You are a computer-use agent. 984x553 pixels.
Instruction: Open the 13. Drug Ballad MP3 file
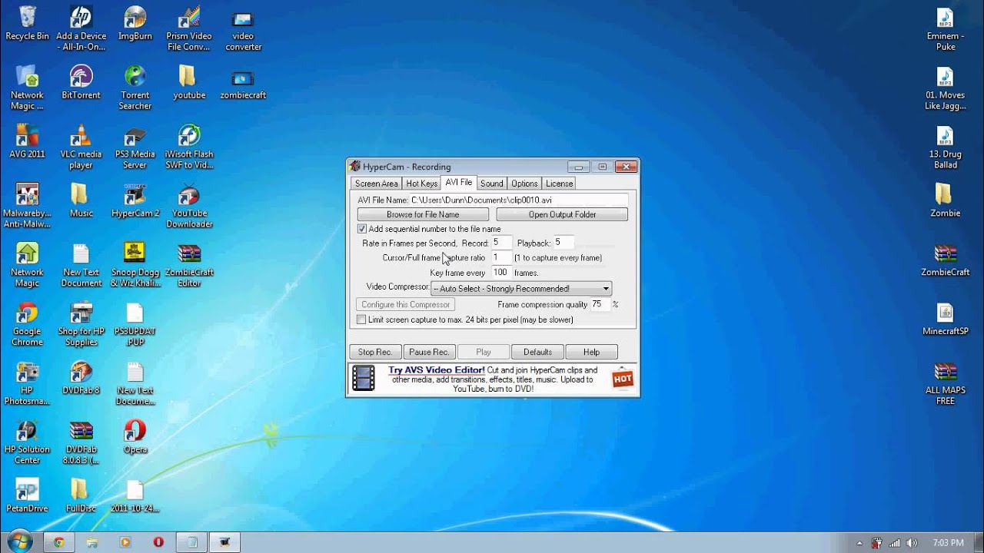[x=946, y=147]
